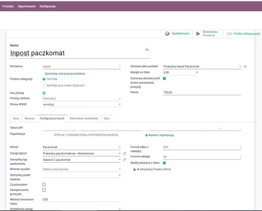Select the Get Rate and Create Shipment radio

[x=44, y=85]
